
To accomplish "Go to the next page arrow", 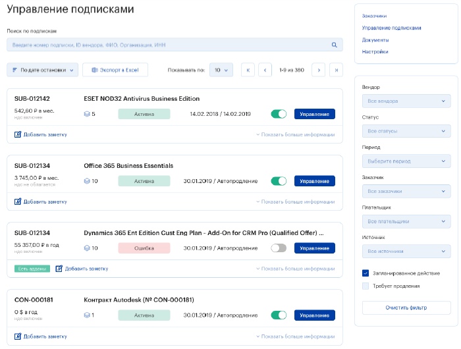I will click(x=318, y=70).
